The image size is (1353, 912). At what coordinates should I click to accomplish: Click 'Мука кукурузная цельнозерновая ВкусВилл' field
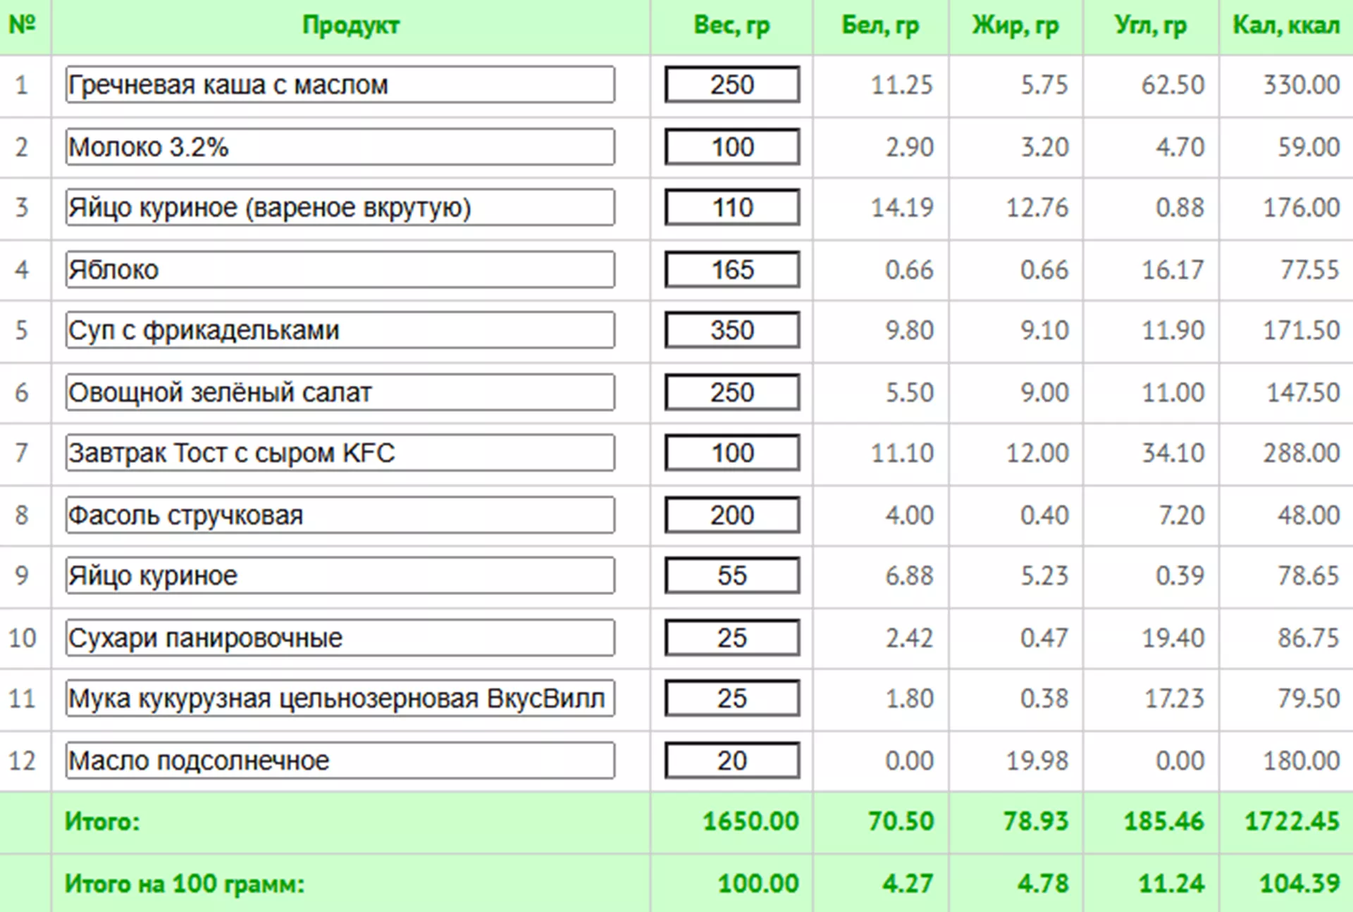[340, 698]
